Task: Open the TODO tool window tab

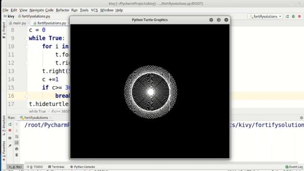Action: 35,167
